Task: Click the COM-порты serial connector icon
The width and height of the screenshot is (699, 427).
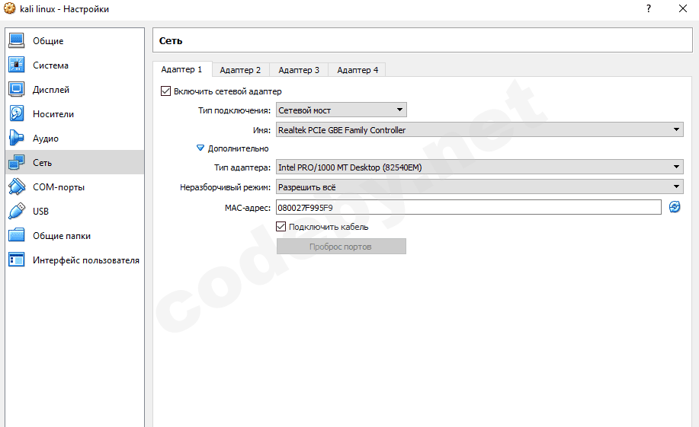Action: pyautogui.click(x=17, y=186)
